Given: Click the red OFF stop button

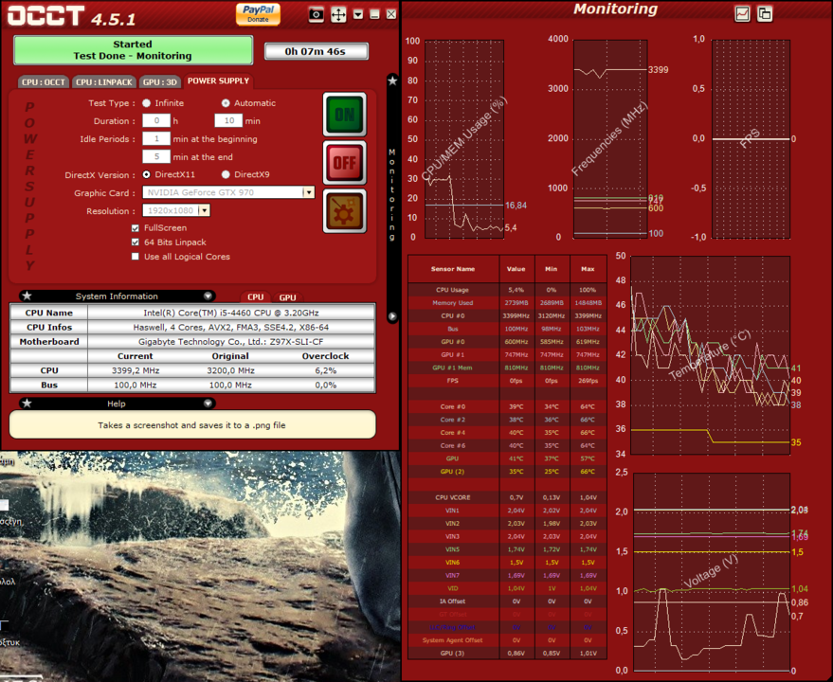Looking at the screenshot, I should [345, 163].
